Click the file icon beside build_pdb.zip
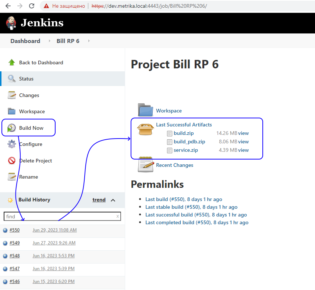The width and height of the screenshot is (315, 290). click(170, 142)
